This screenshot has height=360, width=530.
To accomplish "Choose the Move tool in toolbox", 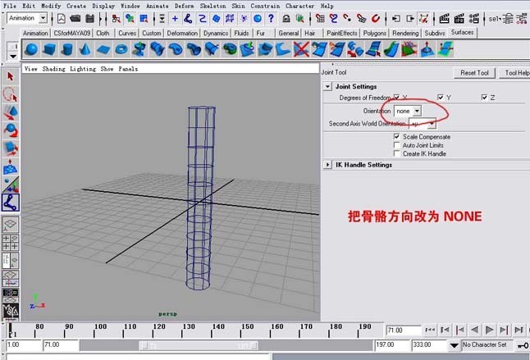I will pos(11,112).
